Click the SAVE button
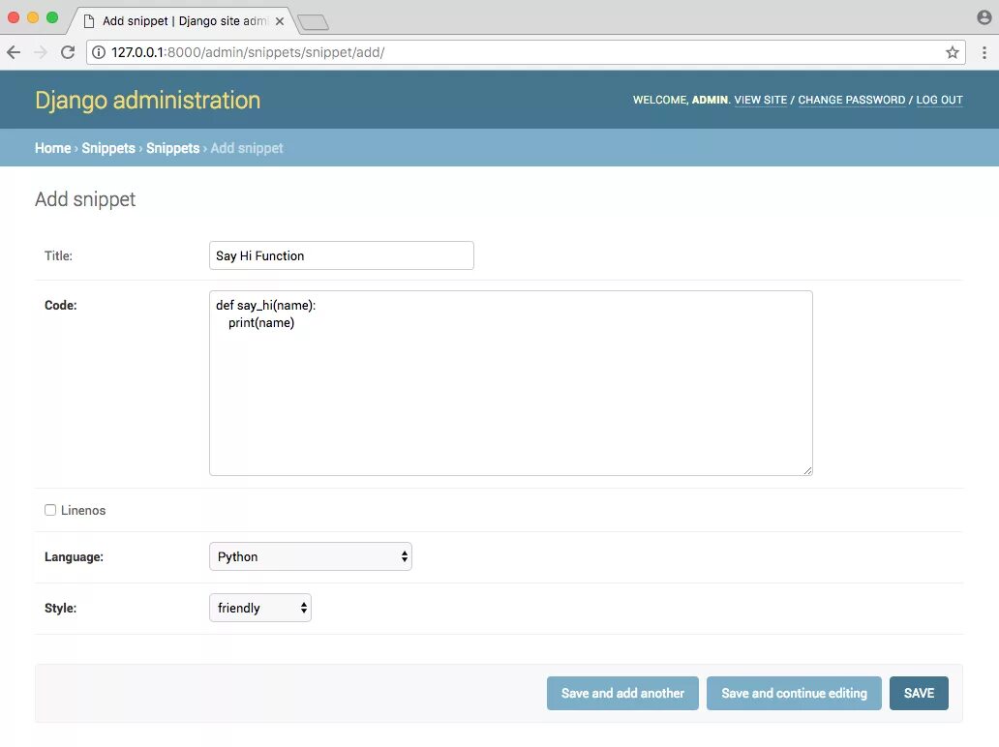Screen dimensions: 999x747 (x=919, y=693)
